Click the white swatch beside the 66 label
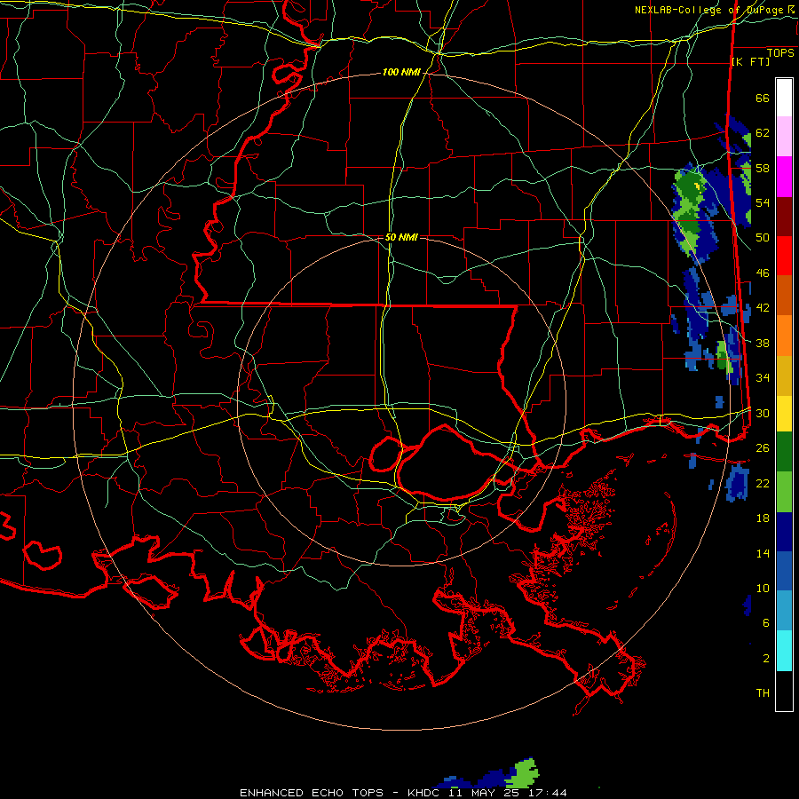The width and height of the screenshot is (799, 799). 784,98
